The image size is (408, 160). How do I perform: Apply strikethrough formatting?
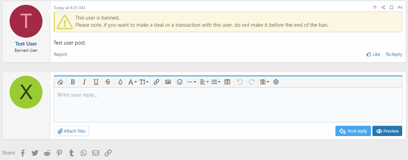[108, 82]
